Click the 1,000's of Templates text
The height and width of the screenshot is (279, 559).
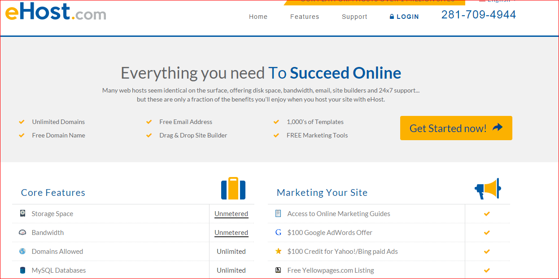315,122
